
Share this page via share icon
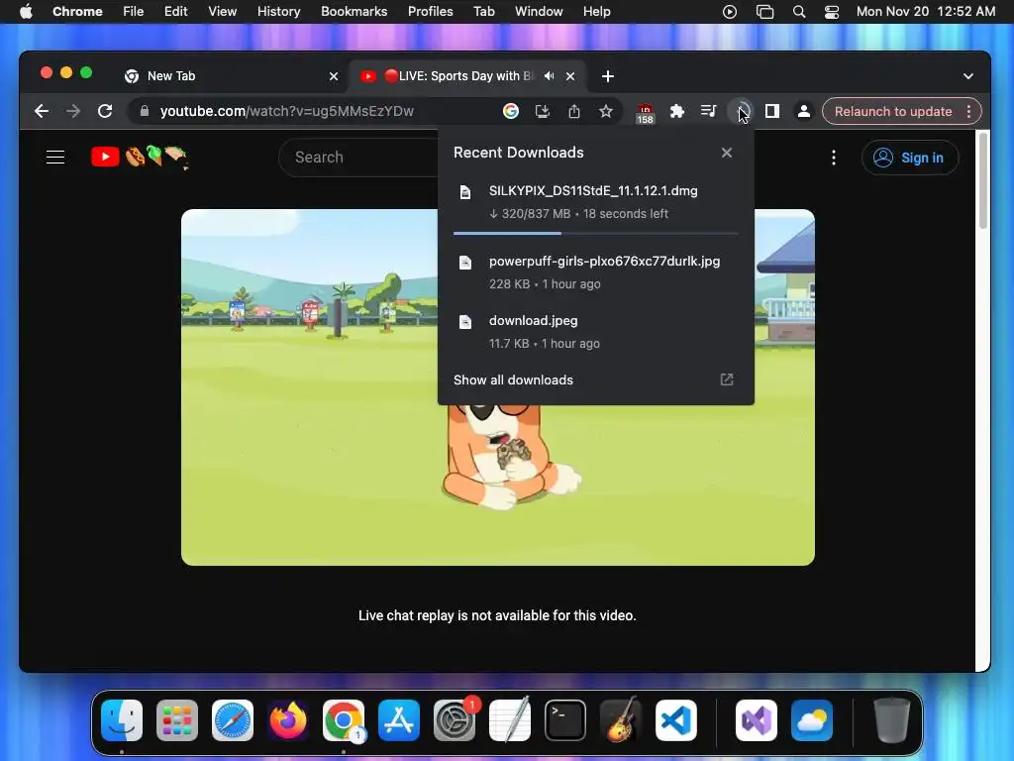pos(574,111)
